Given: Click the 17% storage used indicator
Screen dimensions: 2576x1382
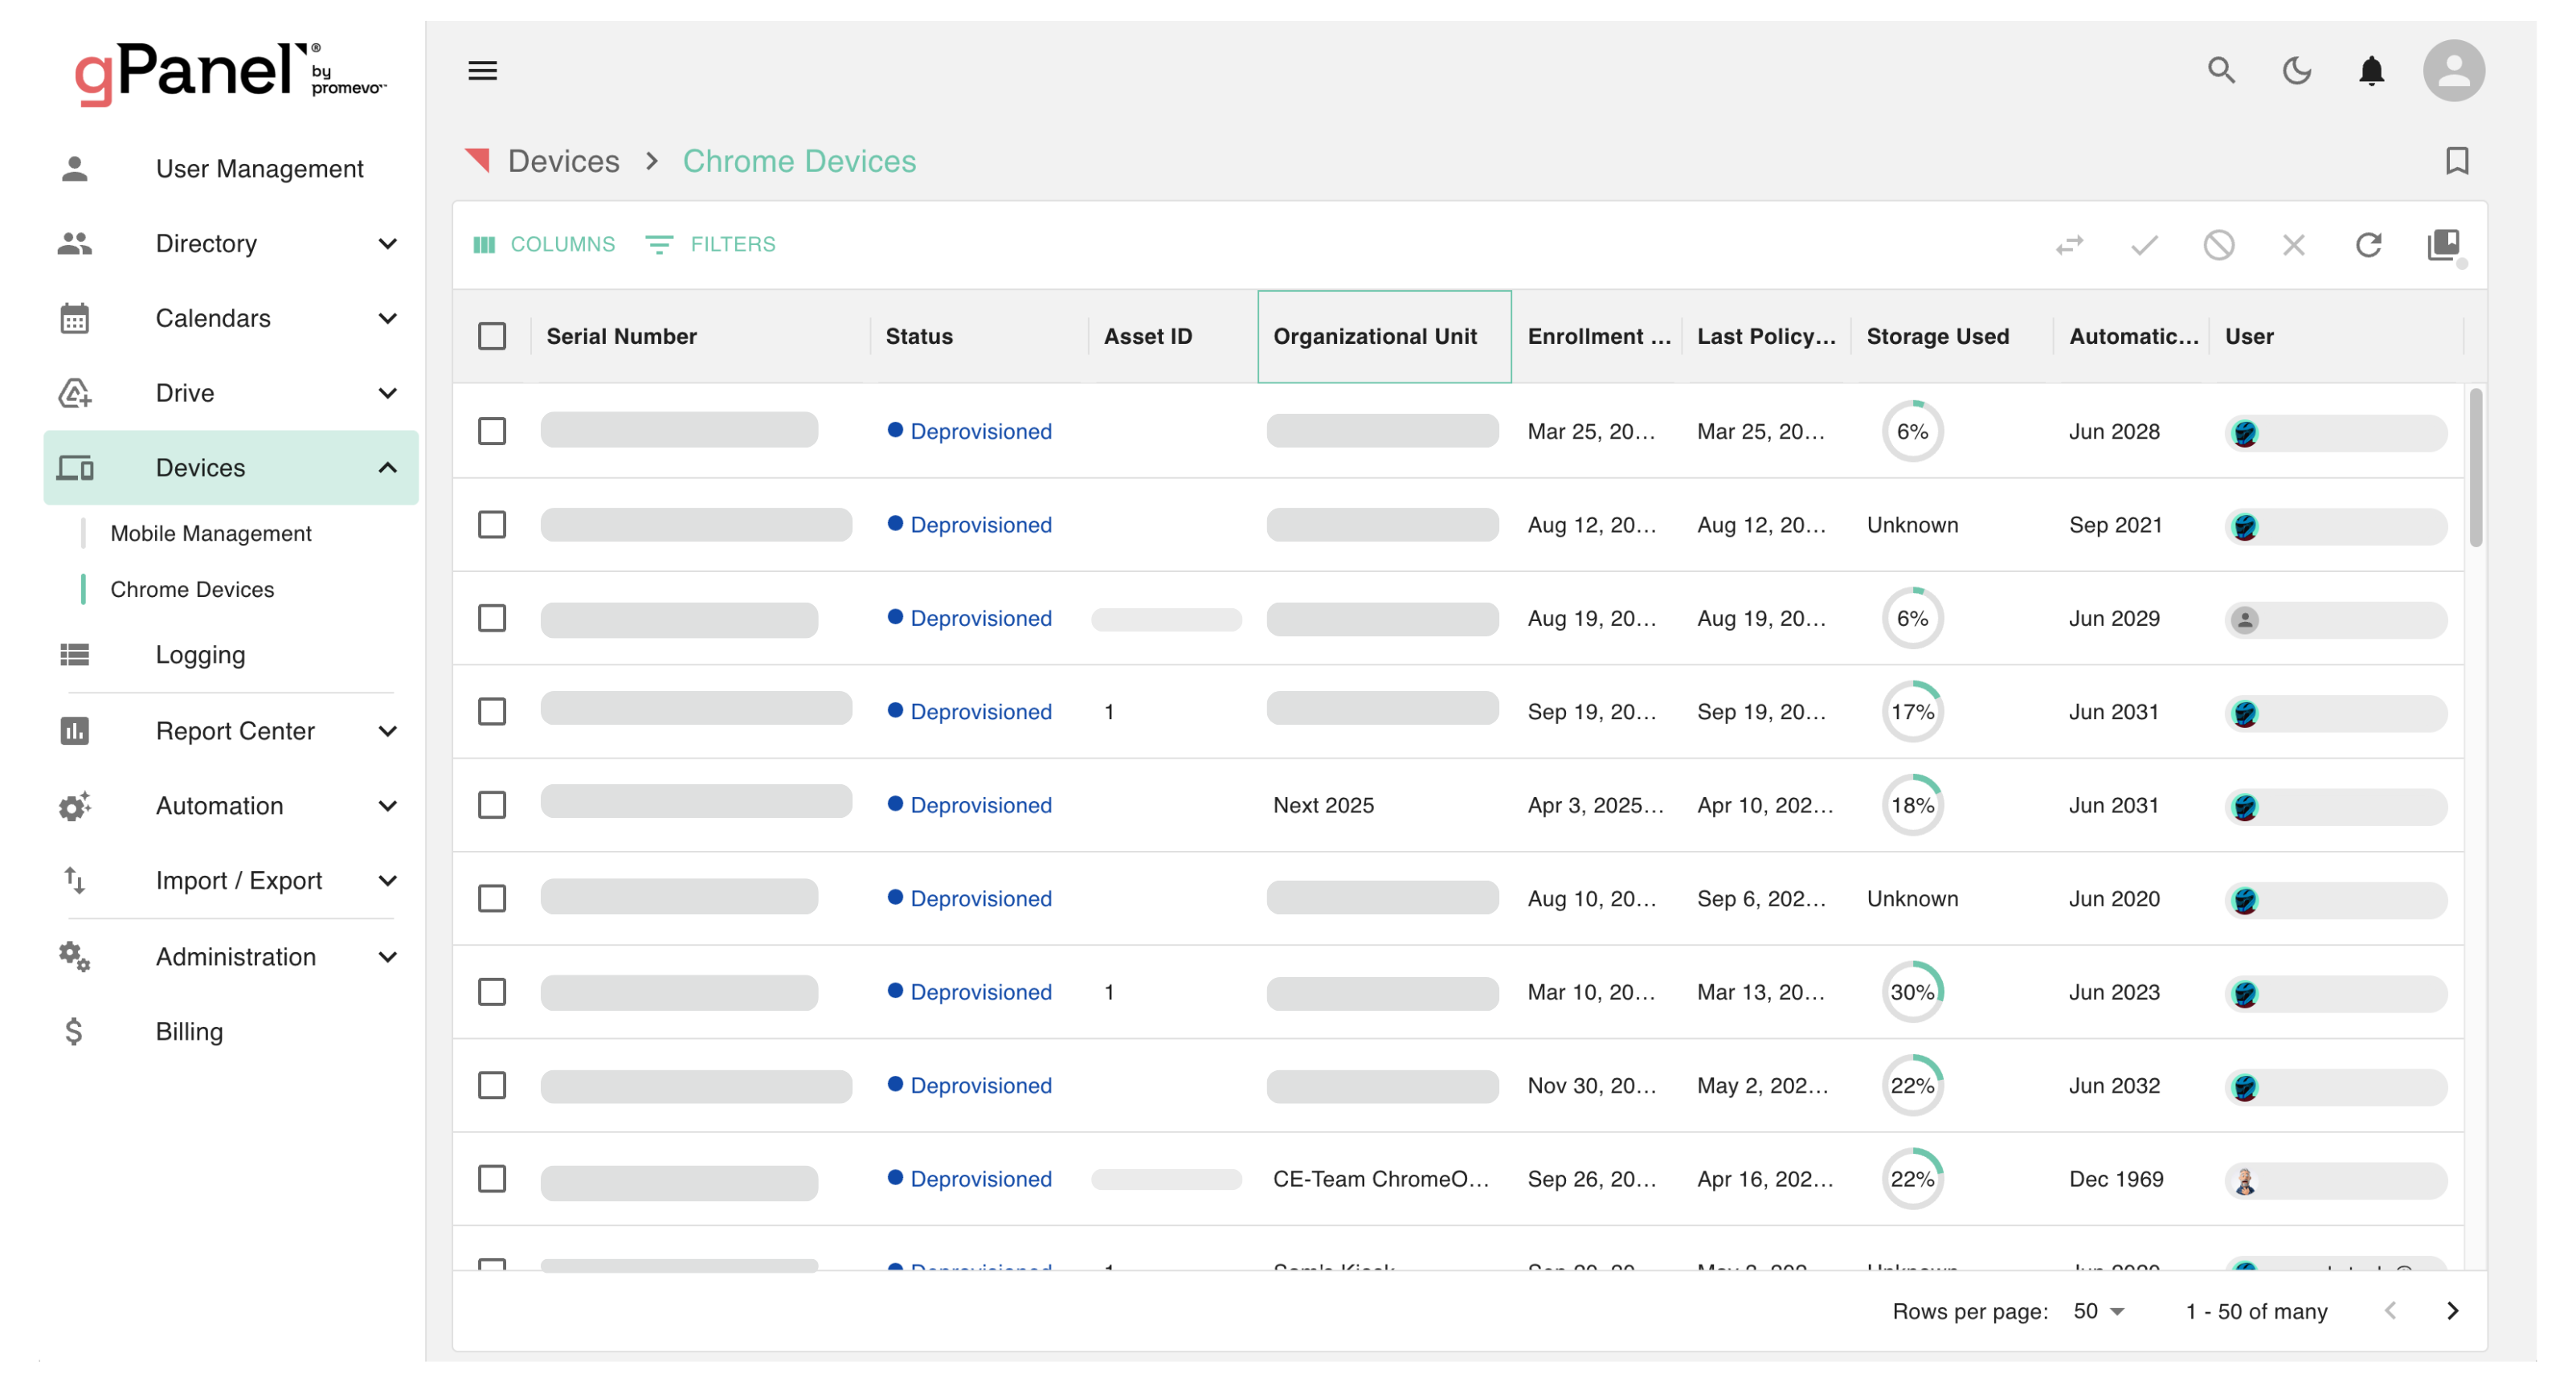Looking at the screenshot, I should point(1912,712).
